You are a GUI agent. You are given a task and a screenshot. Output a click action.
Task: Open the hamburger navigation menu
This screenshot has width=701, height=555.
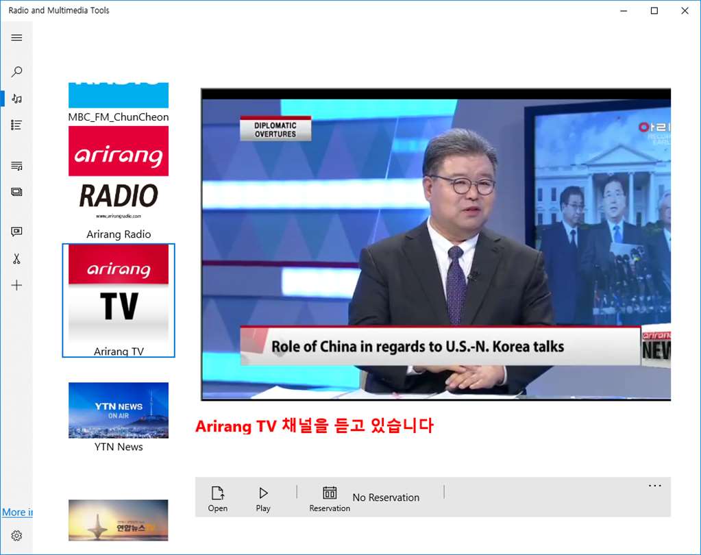(x=16, y=38)
